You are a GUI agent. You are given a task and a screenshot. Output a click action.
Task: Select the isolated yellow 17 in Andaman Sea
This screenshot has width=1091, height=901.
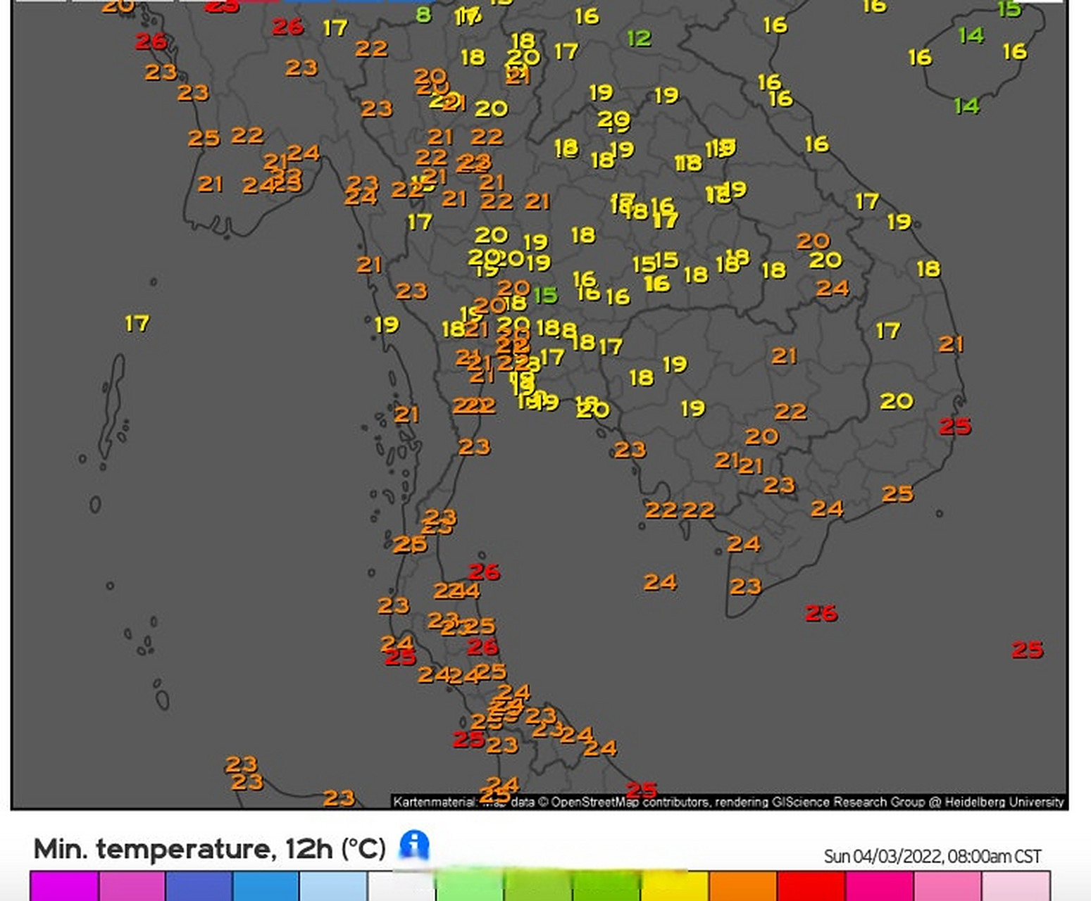pos(137,324)
